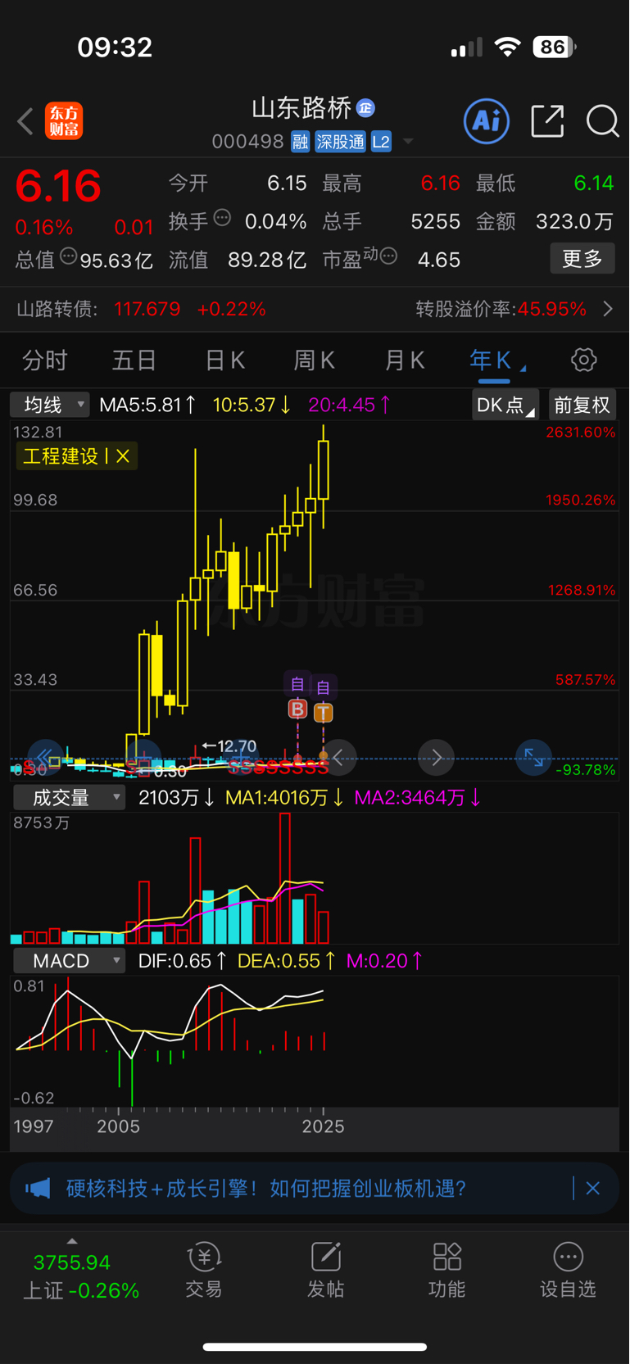Viewport: 630px width, 1364px height.
Task: Close the 工程建设 overlay tag
Action: (123, 456)
